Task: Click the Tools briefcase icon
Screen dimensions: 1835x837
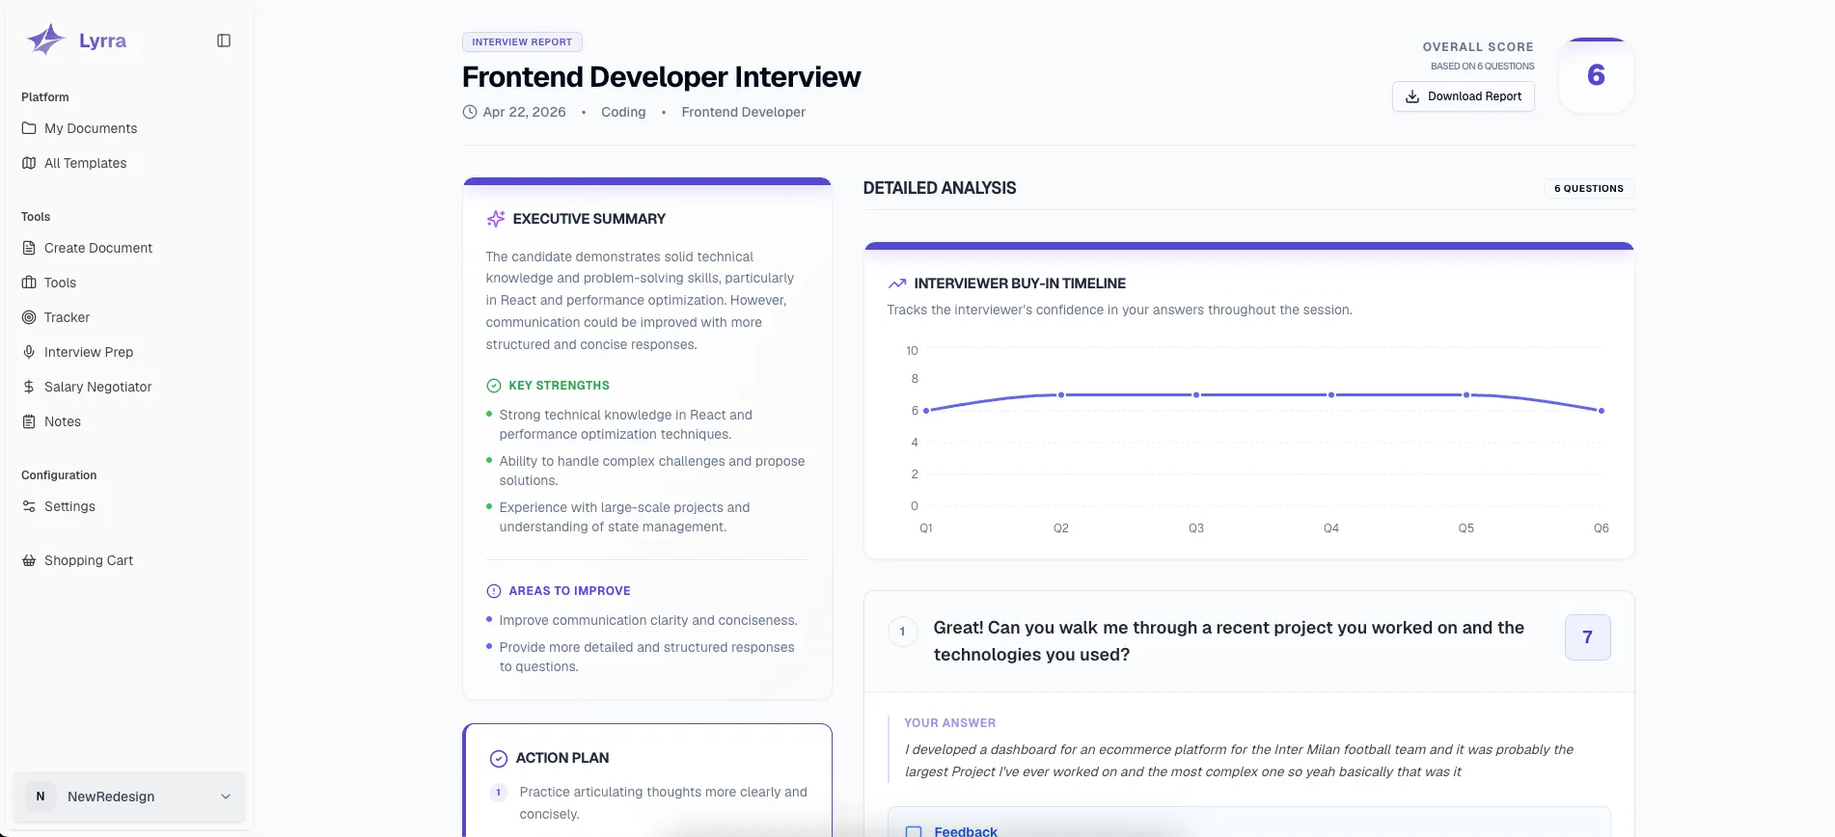Action: tap(29, 283)
